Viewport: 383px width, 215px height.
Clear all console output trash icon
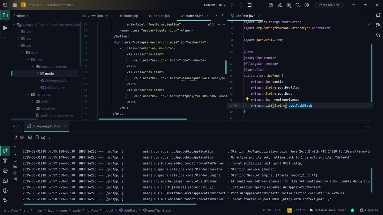pyautogui.click(x=15, y=179)
